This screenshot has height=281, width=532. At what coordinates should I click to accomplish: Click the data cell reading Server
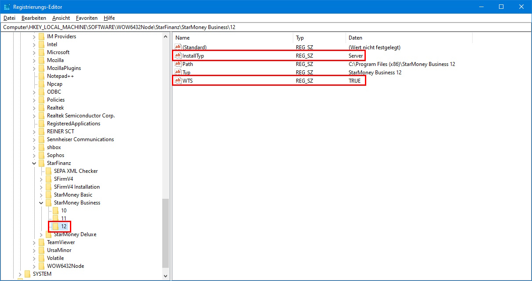coord(356,56)
